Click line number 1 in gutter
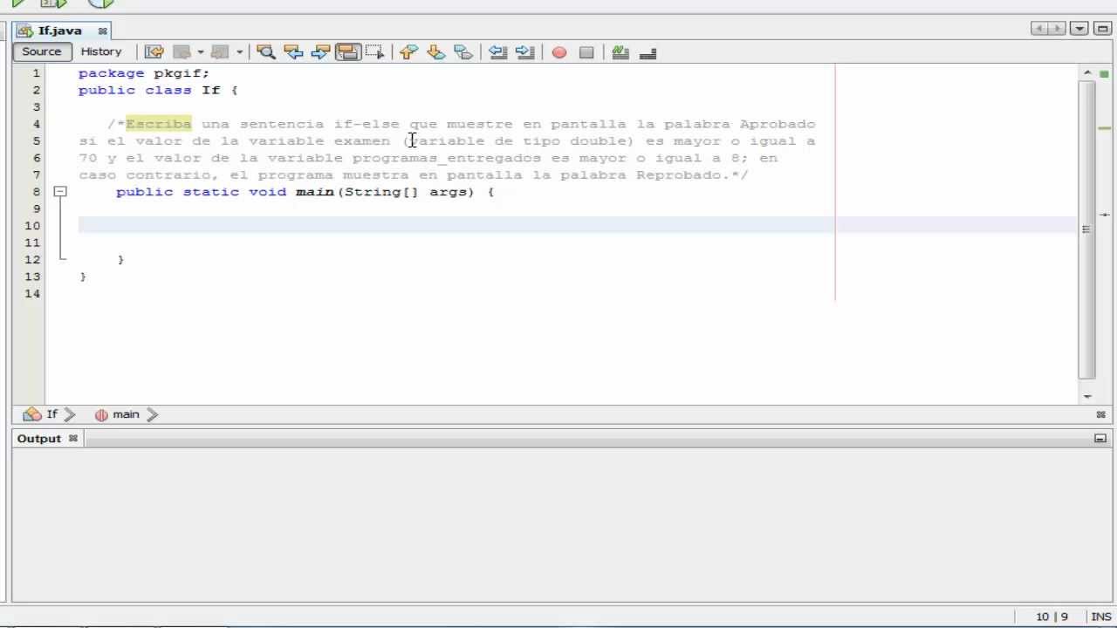1117x628 pixels. [36, 73]
